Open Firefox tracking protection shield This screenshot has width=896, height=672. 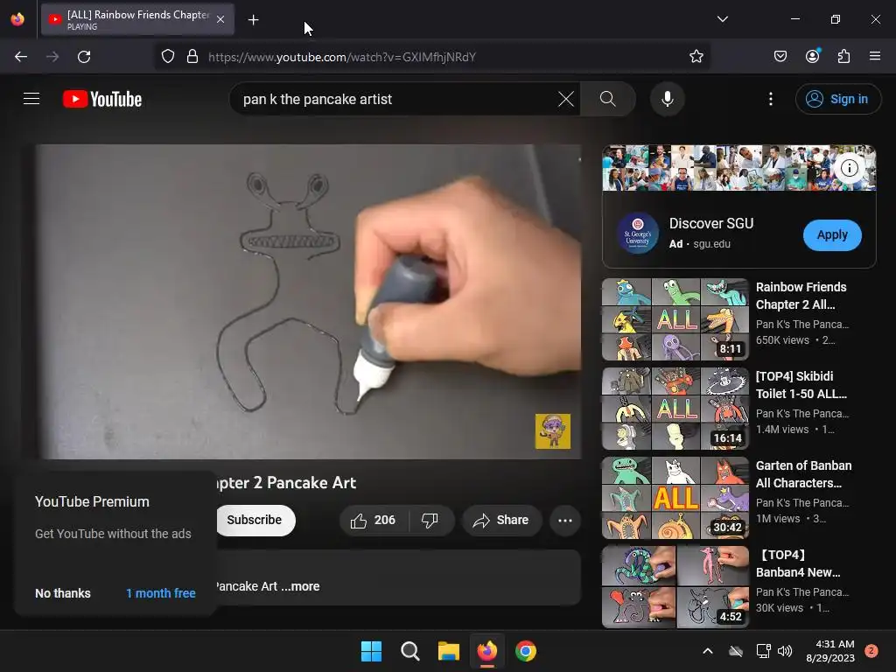[167, 57]
